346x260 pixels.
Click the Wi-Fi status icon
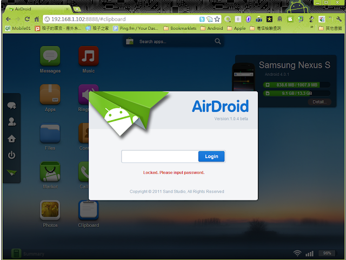(x=297, y=253)
